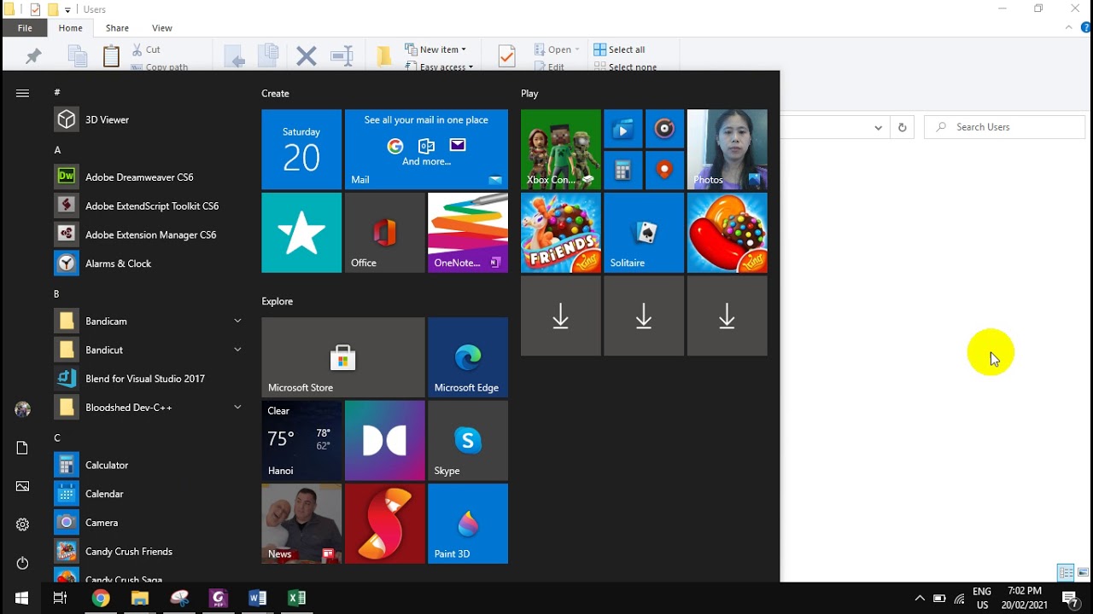The height and width of the screenshot is (614, 1093).
Task: Open the Candy Crush Friends tile
Action: click(561, 233)
